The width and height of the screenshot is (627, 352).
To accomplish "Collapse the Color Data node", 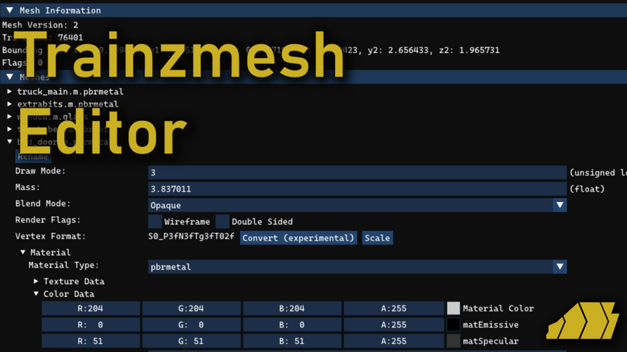I will click(36, 293).
